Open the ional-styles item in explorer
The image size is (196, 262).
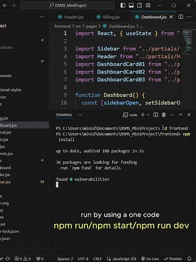(x=25, y=90)
